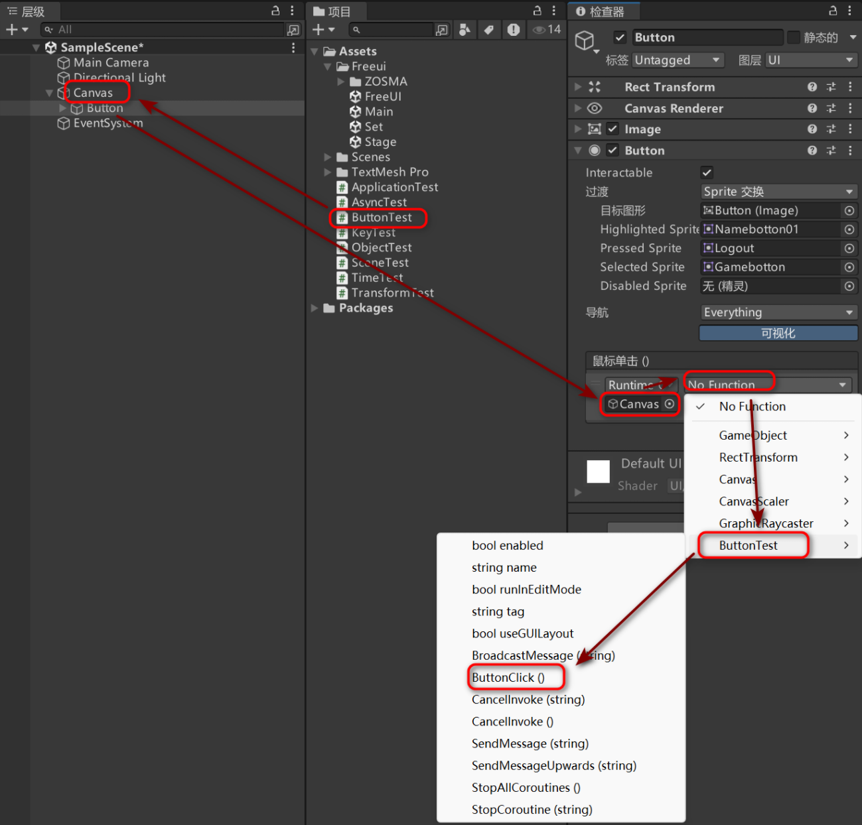This screenshot has height=825, width=862.
Task: Pick object for Highlighted Sprite field
Action: (849, 229)
